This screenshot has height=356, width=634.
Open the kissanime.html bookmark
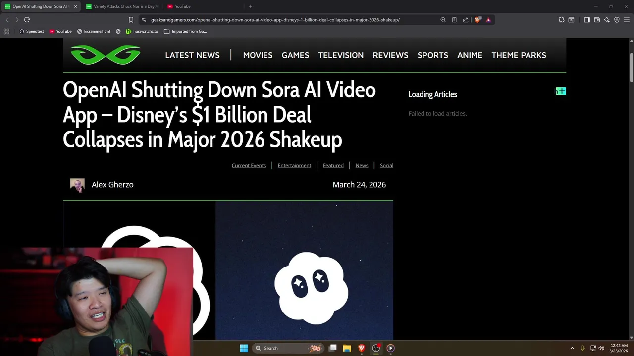94,31
